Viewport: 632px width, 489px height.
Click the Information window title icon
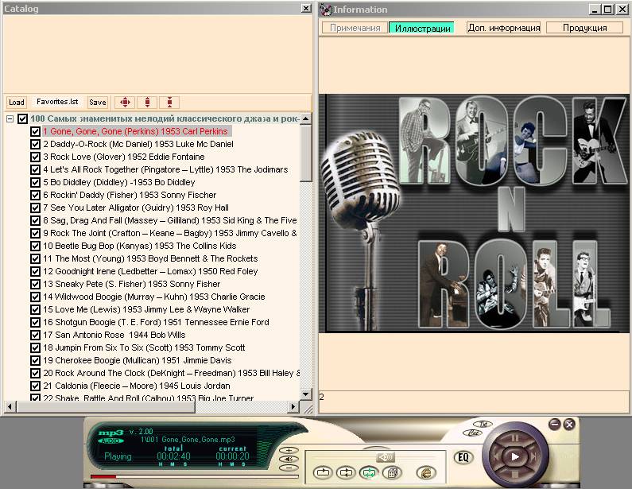[x=326, y=10]
